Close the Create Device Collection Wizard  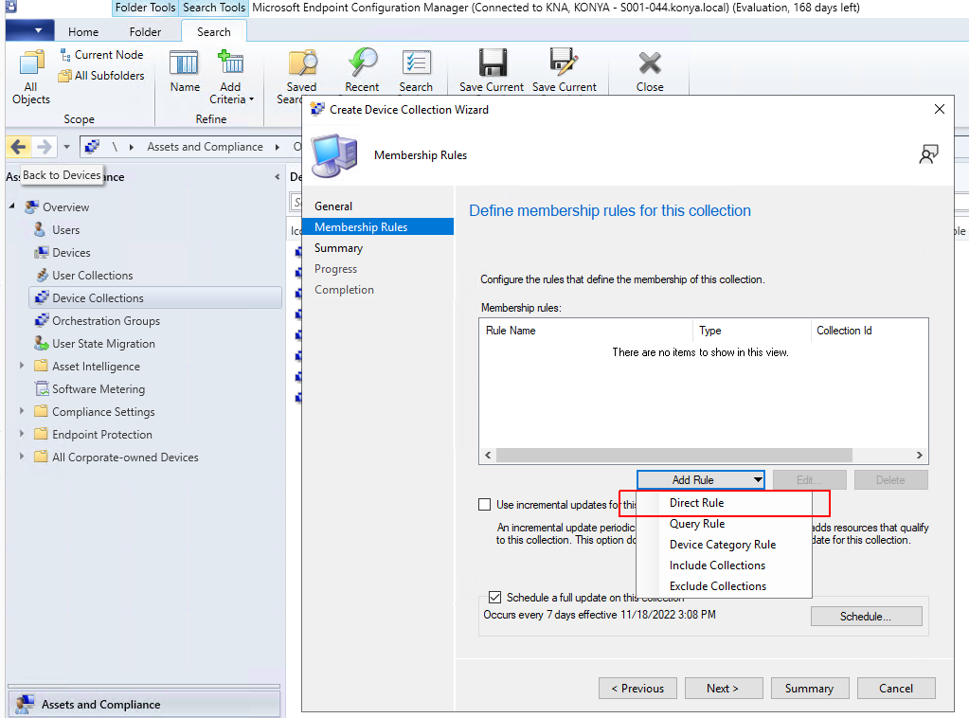point(940,109)
